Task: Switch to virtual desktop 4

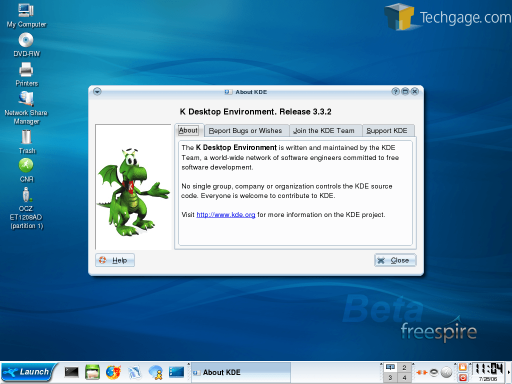Action: pos(404,377)
